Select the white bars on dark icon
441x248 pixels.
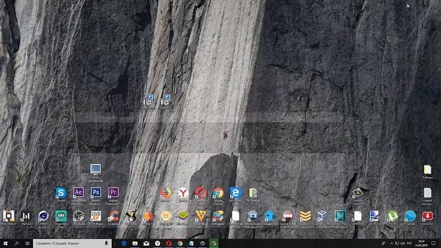(x=26, y=216)
